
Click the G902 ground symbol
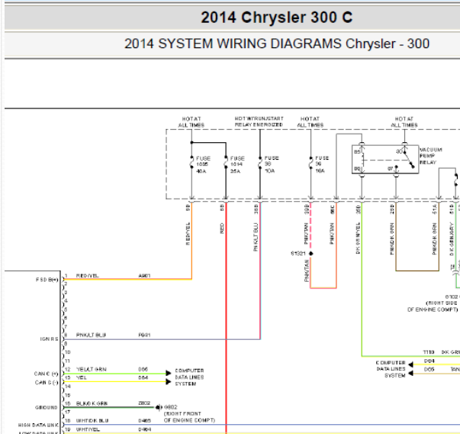click(x=159, y=407)
